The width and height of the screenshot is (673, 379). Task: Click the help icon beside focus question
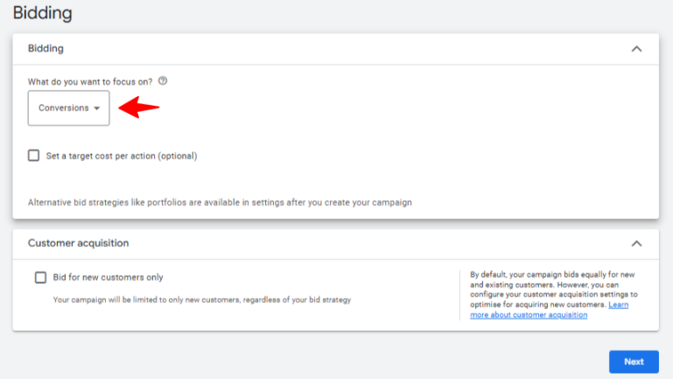[163, 81]
